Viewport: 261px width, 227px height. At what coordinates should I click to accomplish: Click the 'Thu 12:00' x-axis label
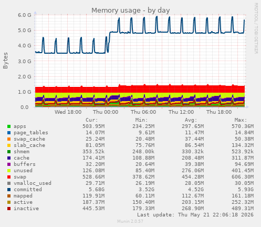(x=181, y=112)
